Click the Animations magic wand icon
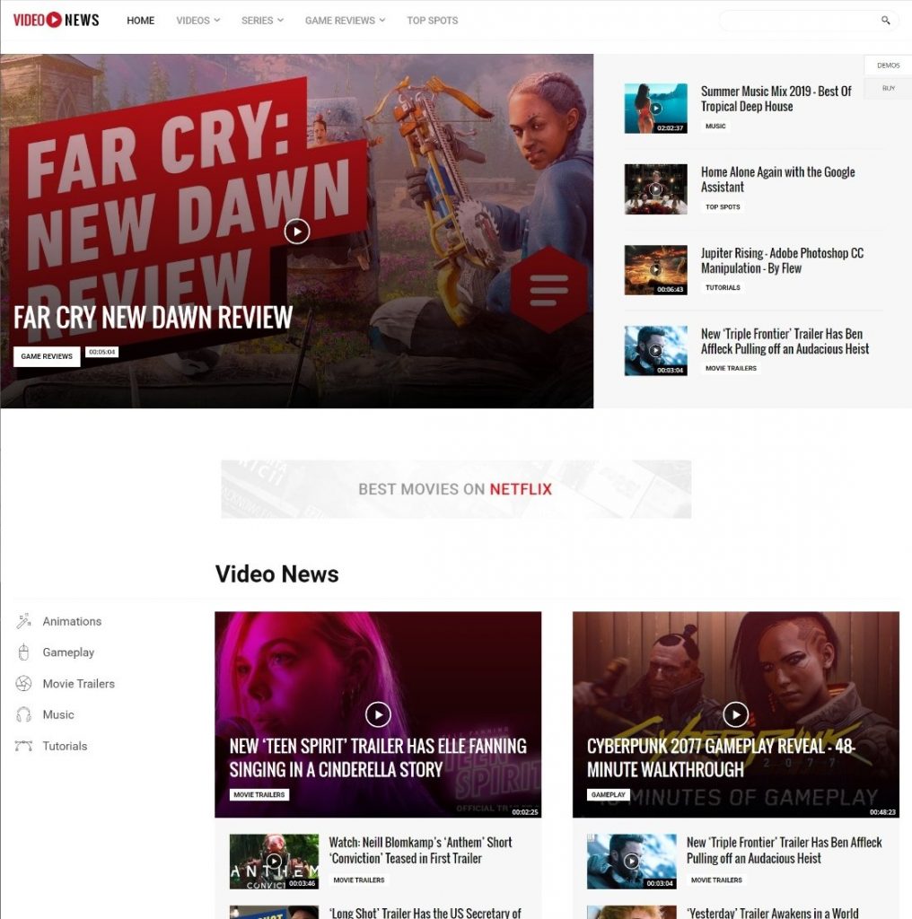Screen dimensions: 912x919 tap(23, 621)
